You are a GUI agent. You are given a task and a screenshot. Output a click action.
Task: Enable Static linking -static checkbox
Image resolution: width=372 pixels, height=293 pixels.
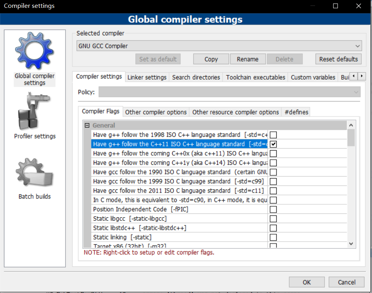coord(273,237)
